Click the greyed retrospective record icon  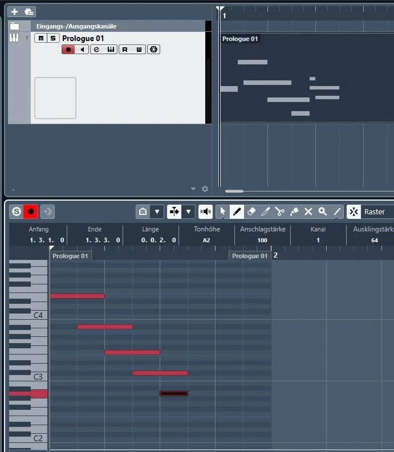pos(47,211)
